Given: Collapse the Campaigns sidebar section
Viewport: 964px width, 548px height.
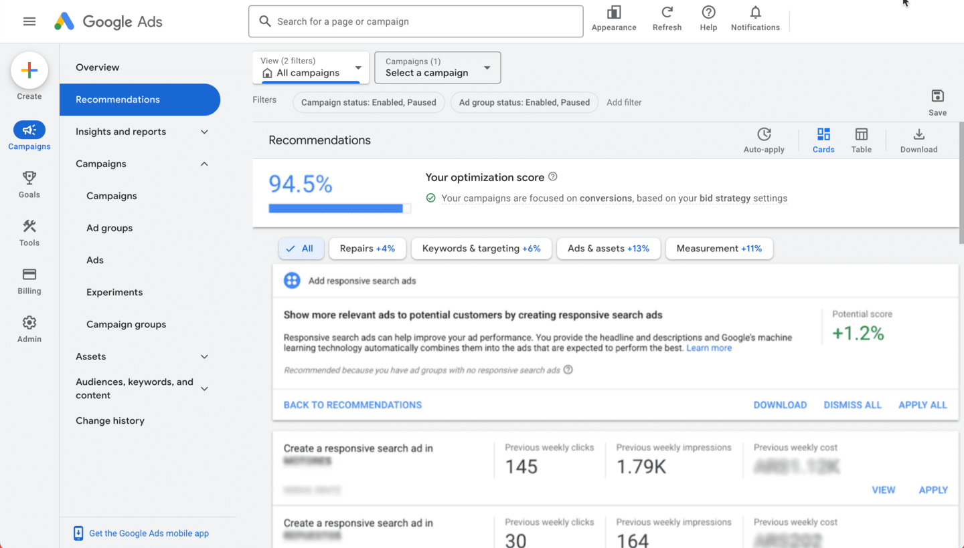Looking at the screenshot, I should [205, 164].
